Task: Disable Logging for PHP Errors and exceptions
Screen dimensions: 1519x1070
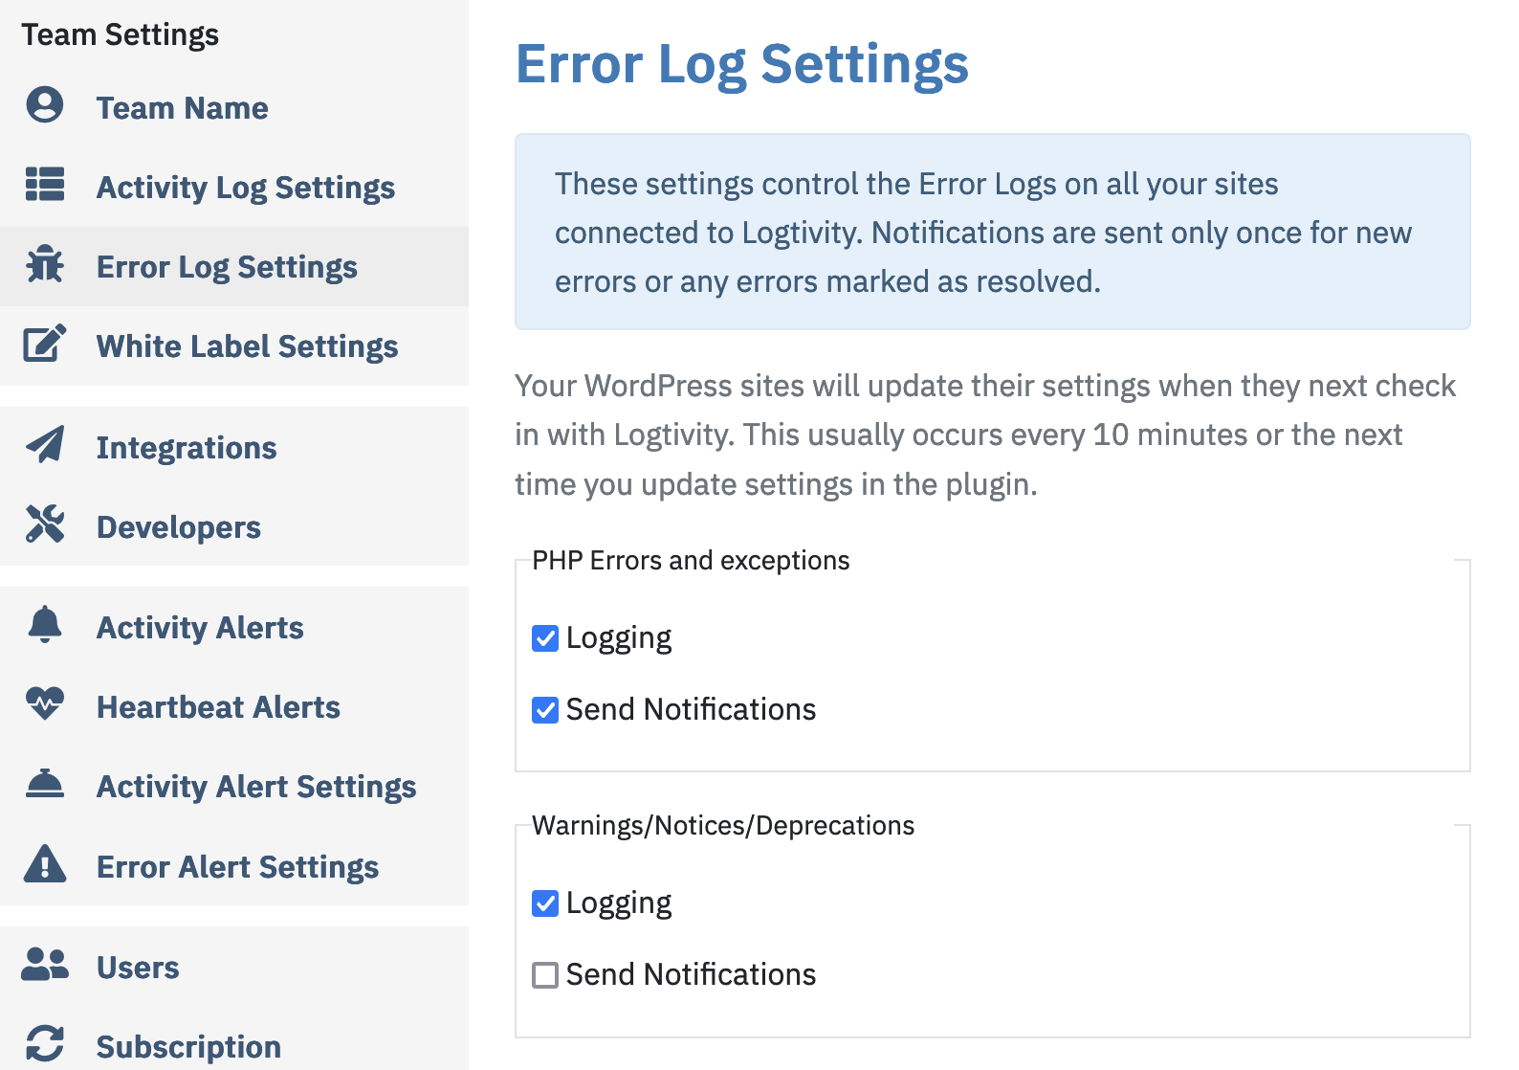Action: pyautogui.click(x=544, y=637)
